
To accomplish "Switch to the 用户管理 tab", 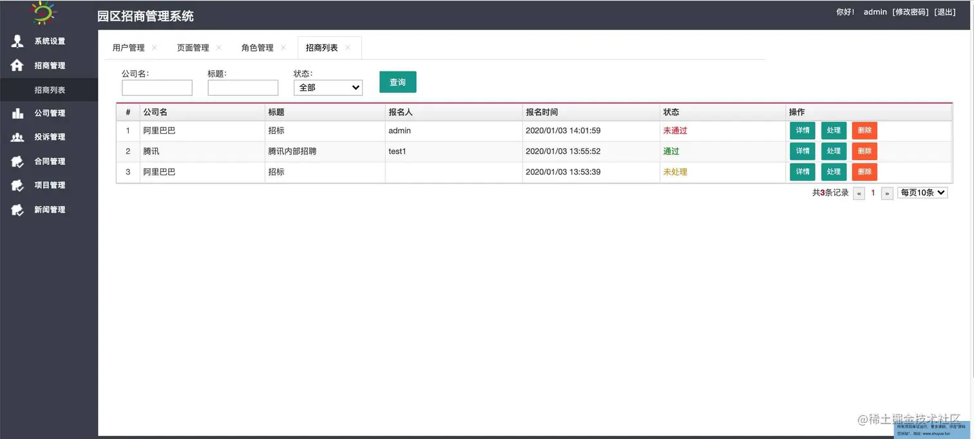I will point(128,48).
